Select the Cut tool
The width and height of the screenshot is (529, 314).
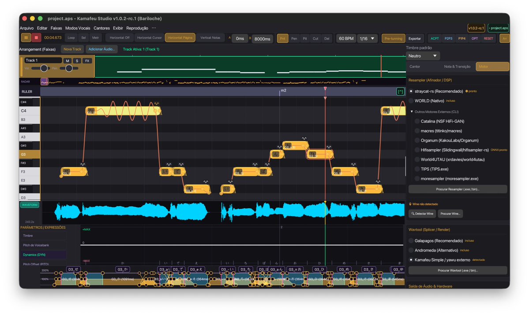pos(315,38)
